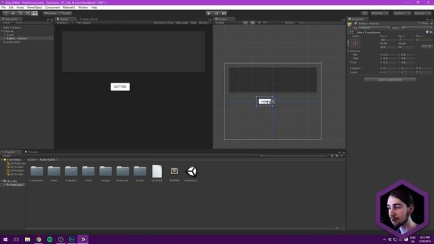The height and width of the screenshot is (244, 434).
Task: Open the Layer dropdown in Inspector
Action: click(416, 28)
